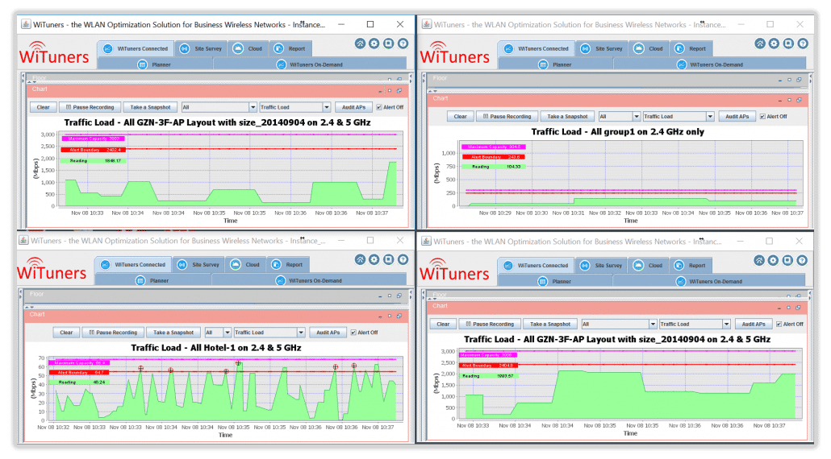Select WiTuners Connected tab in Hotel-1 window
The height and width of the screenshot is (459, 831).
point(134,264)
